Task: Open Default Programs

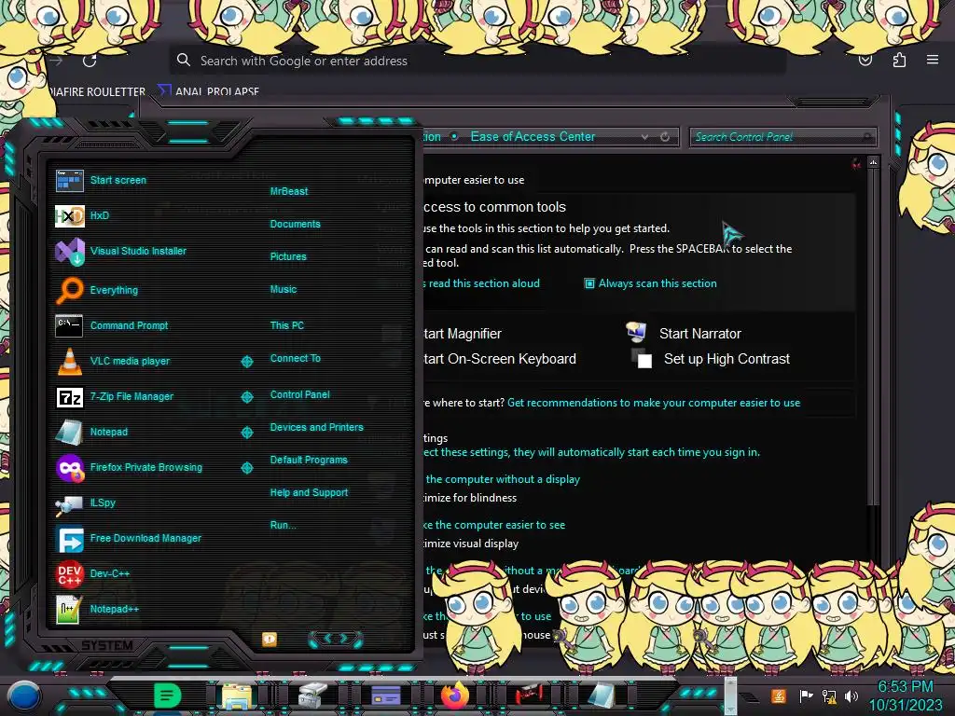Action: (309, 460)
